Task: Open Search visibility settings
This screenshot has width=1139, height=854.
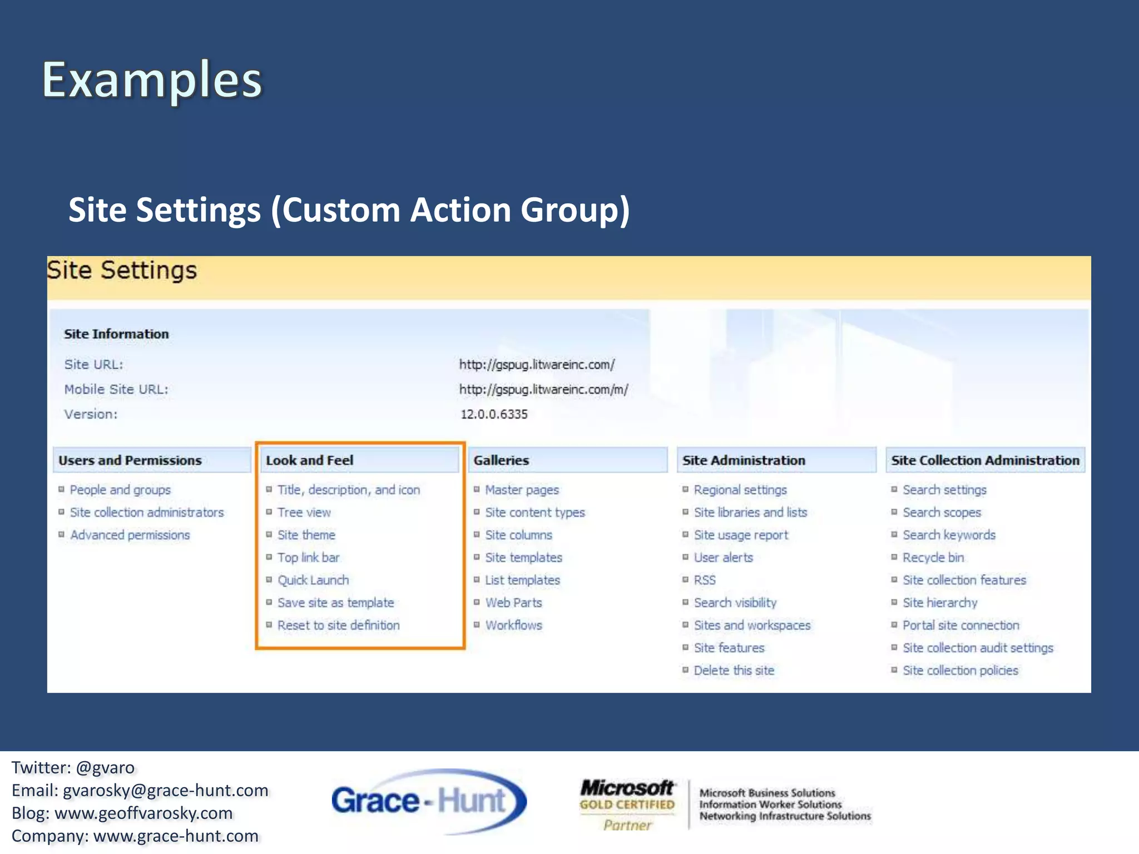Action: tap(735, 603)
